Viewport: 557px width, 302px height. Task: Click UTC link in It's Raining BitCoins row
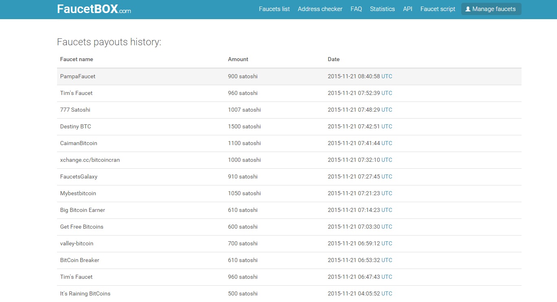pyautogui.click(x=387, y=293)
